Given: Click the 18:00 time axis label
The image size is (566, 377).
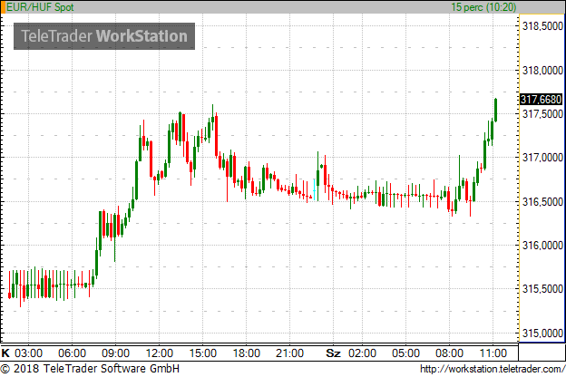Looking at the screenshot, I should click(x=246, y=353).
